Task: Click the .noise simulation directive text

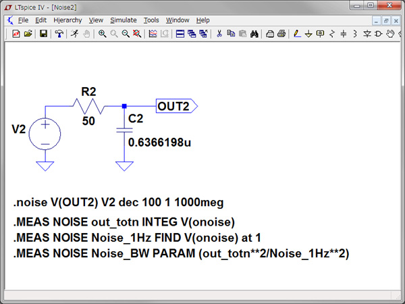Action: click(x=118, y=202)
